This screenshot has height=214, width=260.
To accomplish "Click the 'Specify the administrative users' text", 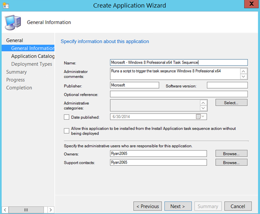I will coord(128,146).
